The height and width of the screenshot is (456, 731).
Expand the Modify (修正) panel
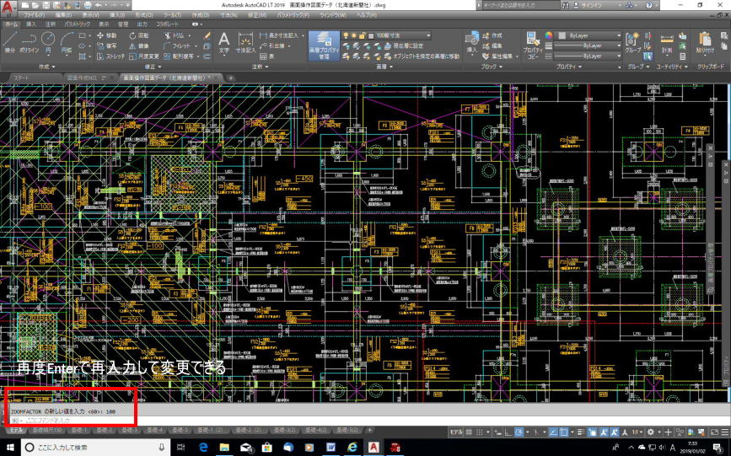[x=152, y=67]
